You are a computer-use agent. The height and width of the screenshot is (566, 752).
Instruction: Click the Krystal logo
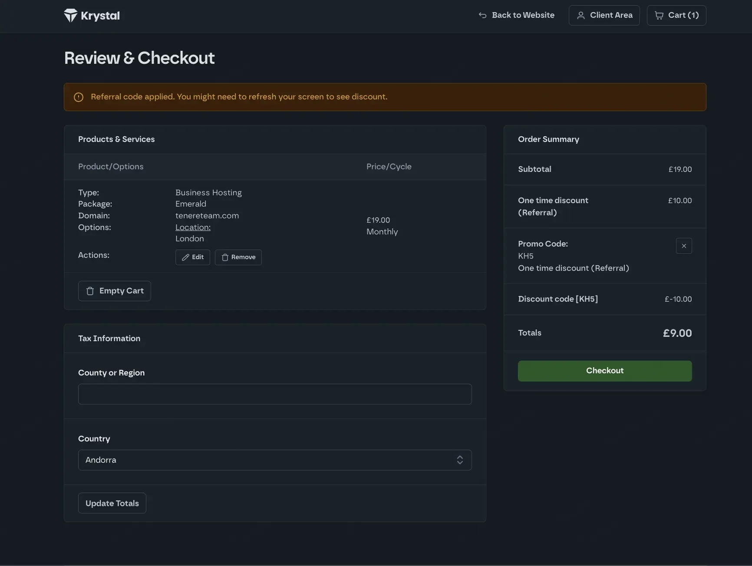(x=92, y=16)
